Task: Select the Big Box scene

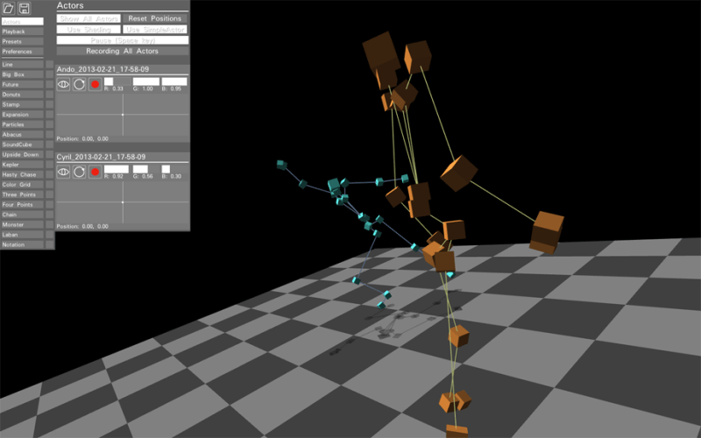Action: click(23, 74)
